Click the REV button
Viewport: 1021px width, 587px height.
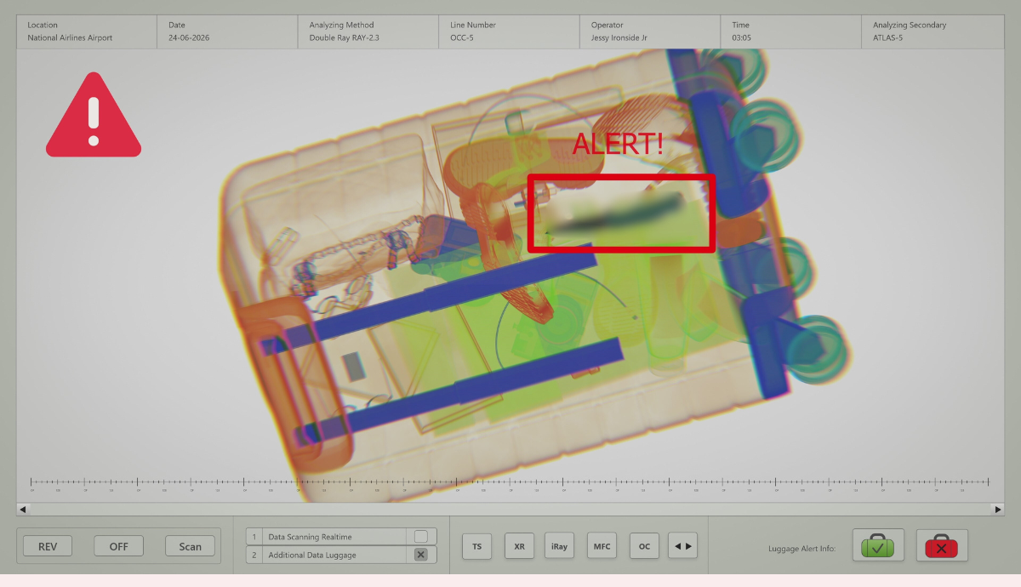click(x=48, y=546)
